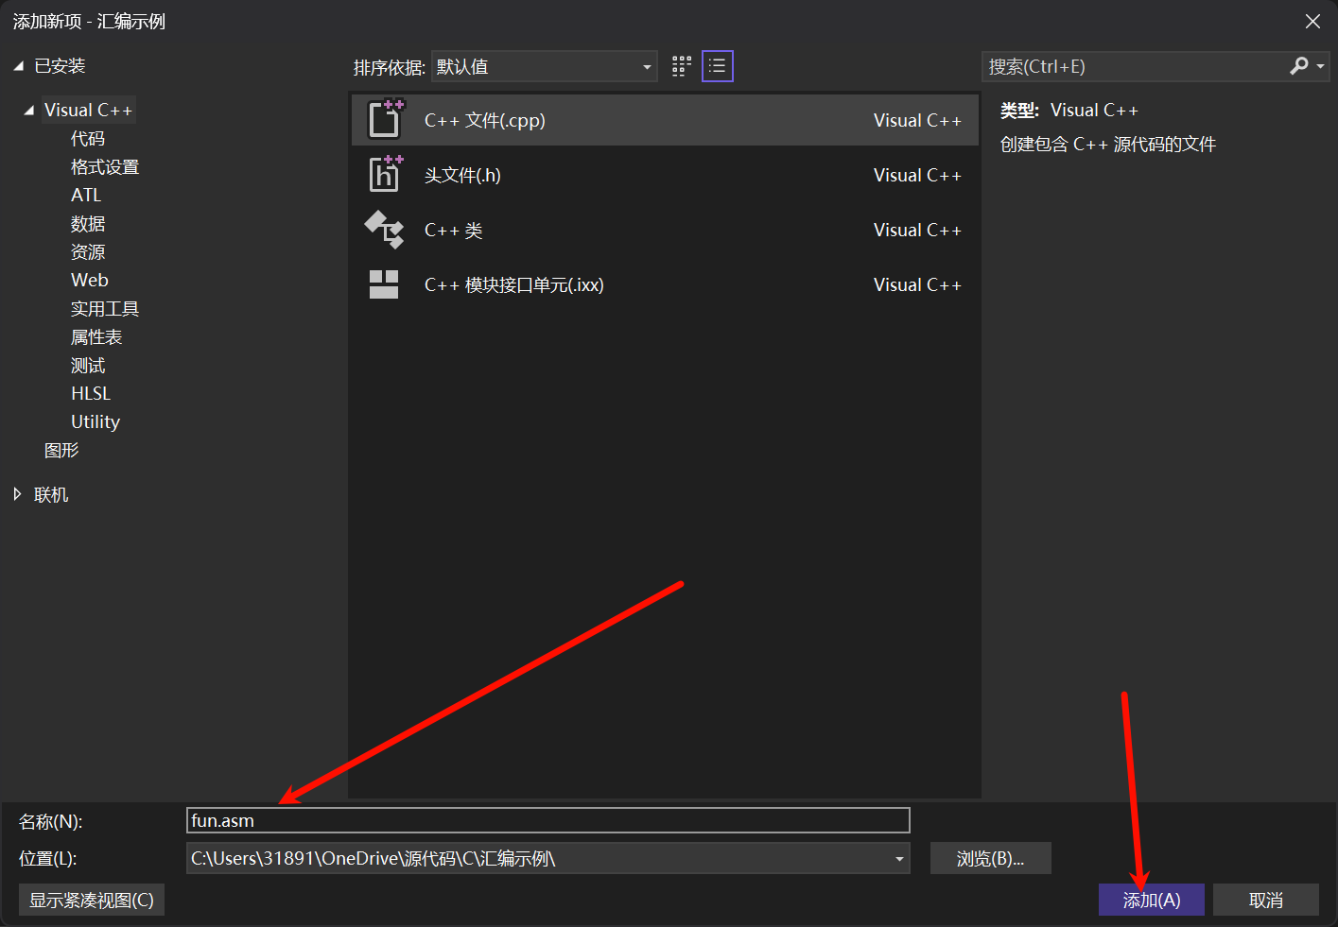Select Utility category

[96, 422]
